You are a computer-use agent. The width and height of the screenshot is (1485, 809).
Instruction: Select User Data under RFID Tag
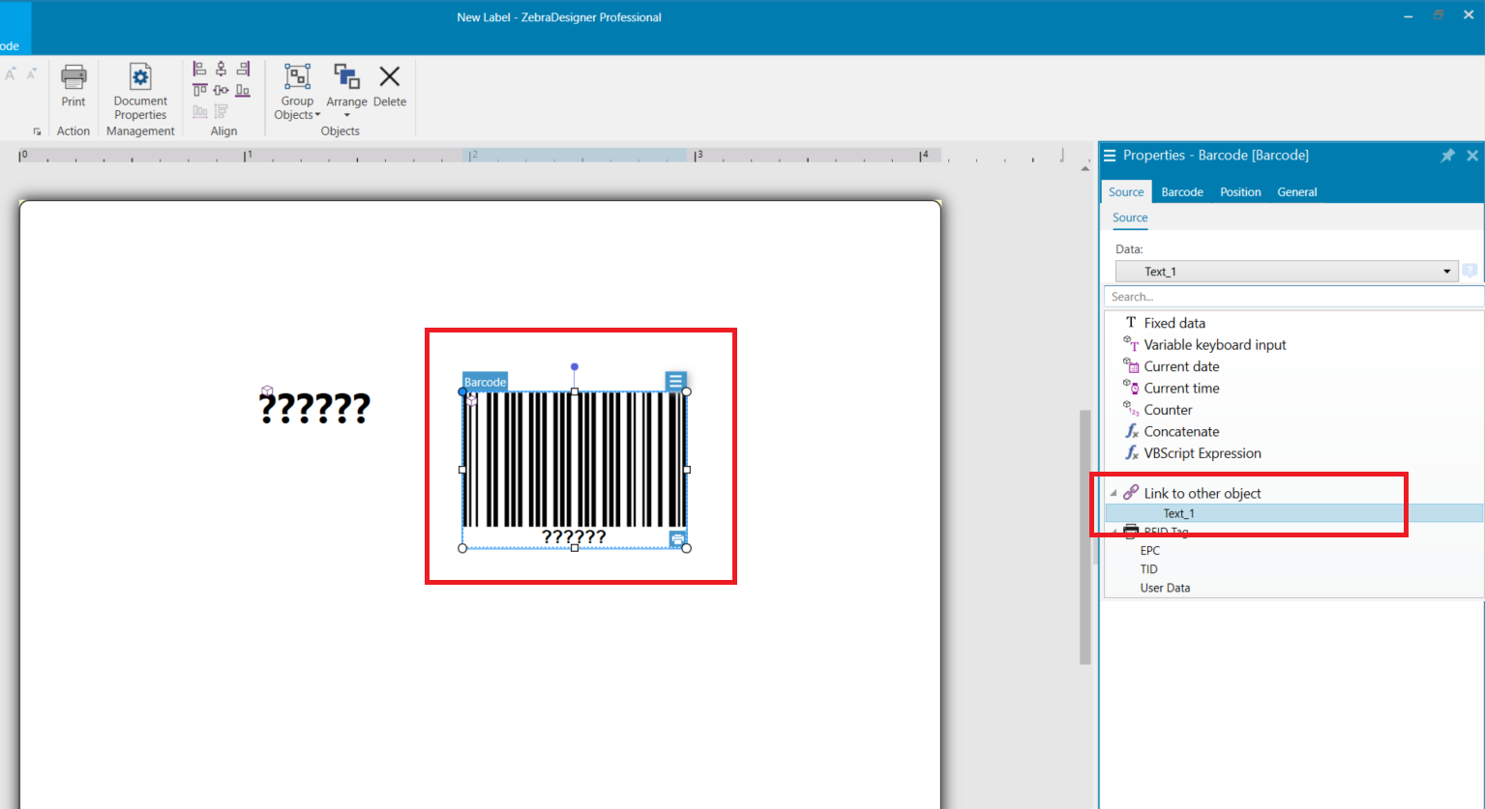(x=1165, y=588)
